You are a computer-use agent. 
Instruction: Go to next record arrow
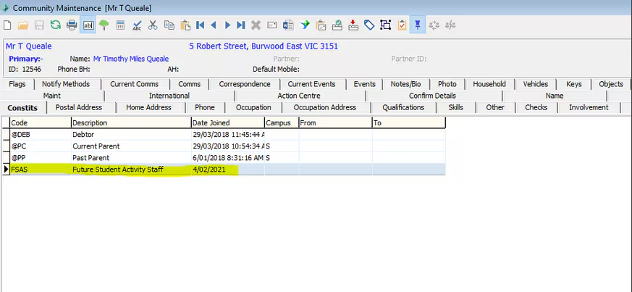[227, 25]
